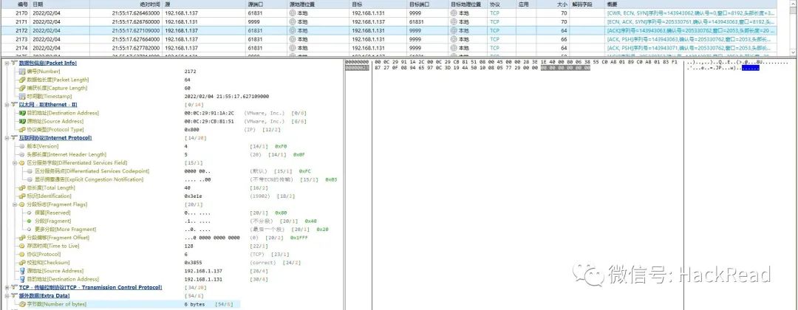Sort by the 源端口 column header

(267, 4)
